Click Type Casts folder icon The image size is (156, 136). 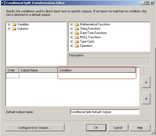click(77, 41)
